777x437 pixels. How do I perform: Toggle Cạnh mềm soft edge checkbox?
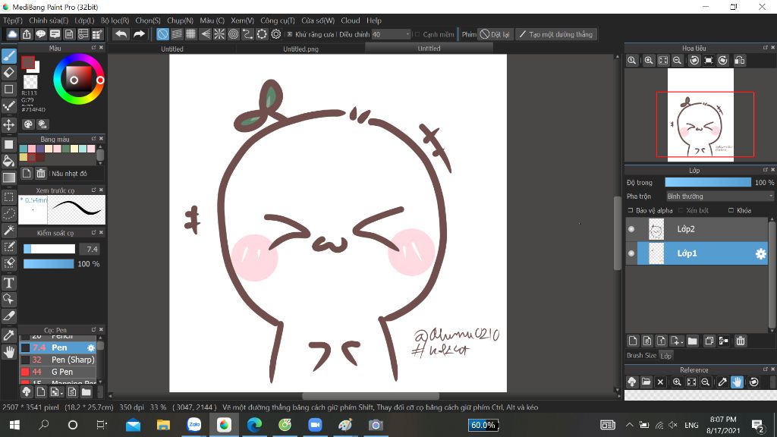pos(417,34)
